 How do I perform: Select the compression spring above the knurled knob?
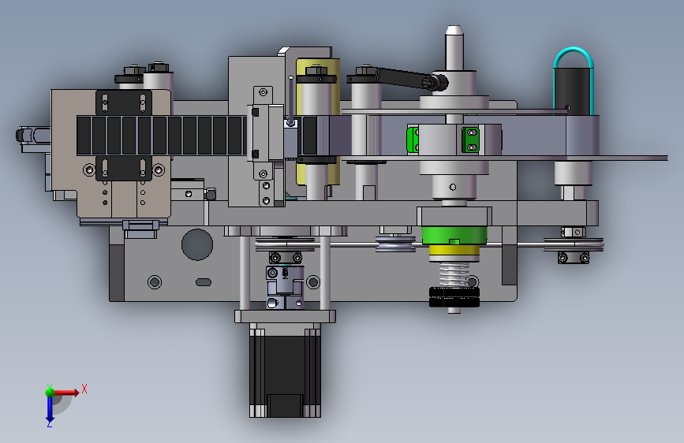tap(454, 274)
